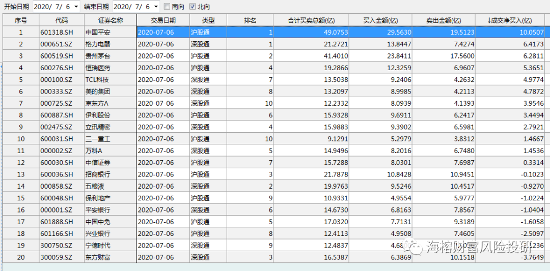This screenshot has height=271, width=550.
Task: Select the 招商银行 name cell
Action: (111, 174)
